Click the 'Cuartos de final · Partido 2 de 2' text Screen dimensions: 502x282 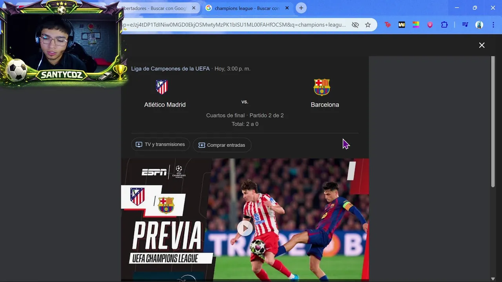click(245, 116)
